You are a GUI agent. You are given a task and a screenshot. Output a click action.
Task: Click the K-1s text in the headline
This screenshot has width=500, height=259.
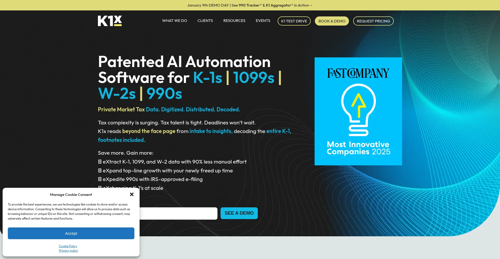[x=208, y=78]
